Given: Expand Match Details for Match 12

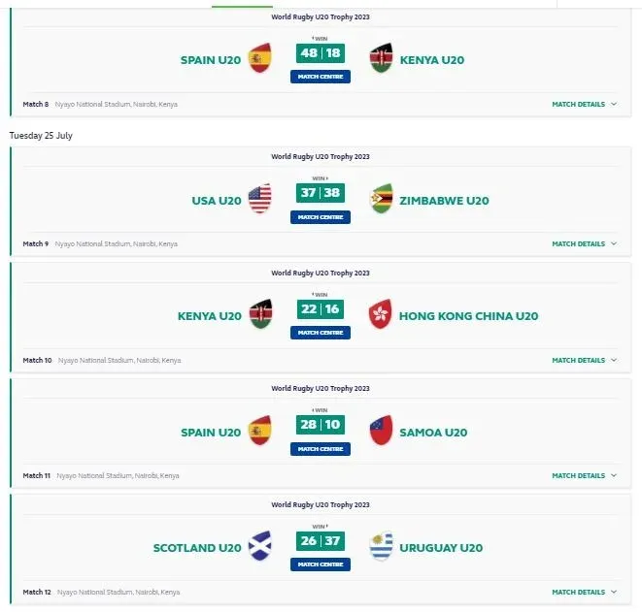Looking at the screenshot, I should (584, 592).
